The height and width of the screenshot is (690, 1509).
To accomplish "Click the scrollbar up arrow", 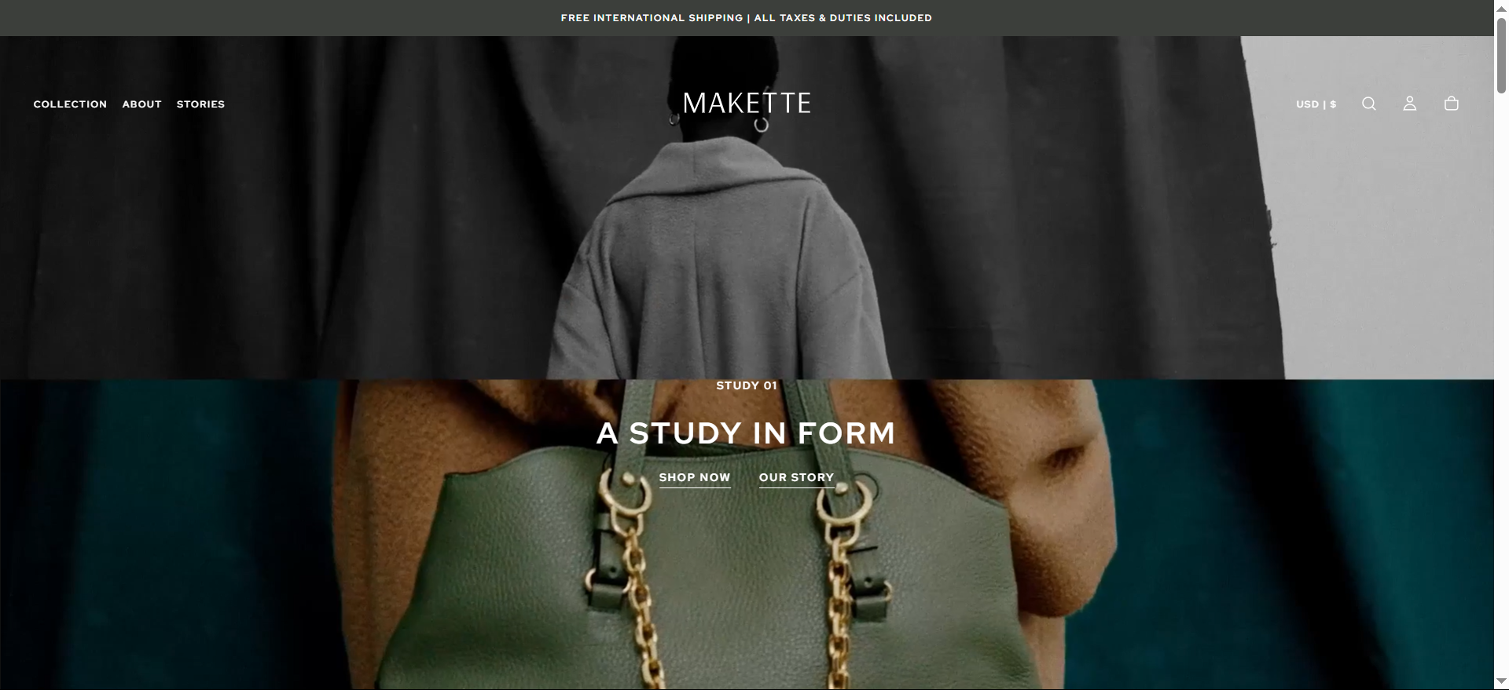I will (1501, 7).
